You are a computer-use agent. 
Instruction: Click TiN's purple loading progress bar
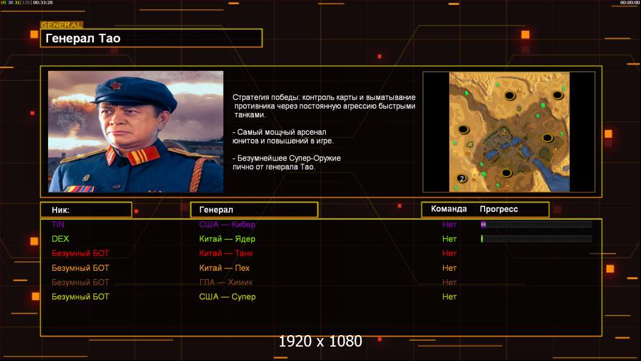coord(536,224)
